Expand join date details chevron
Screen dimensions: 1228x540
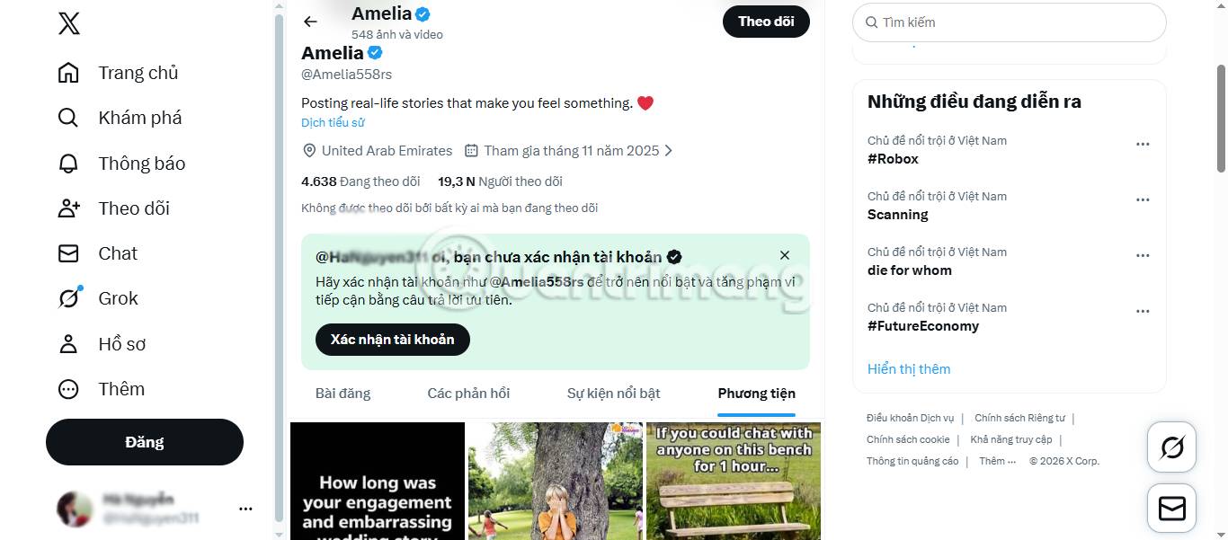(x=669, y=151)
